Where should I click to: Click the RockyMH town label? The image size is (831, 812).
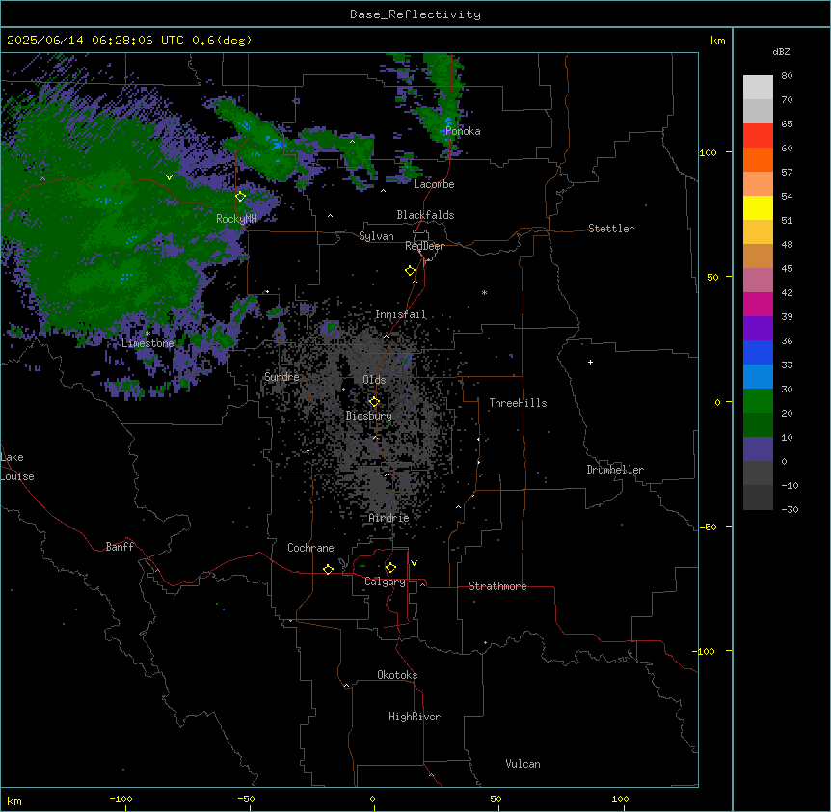click(236, 219)
